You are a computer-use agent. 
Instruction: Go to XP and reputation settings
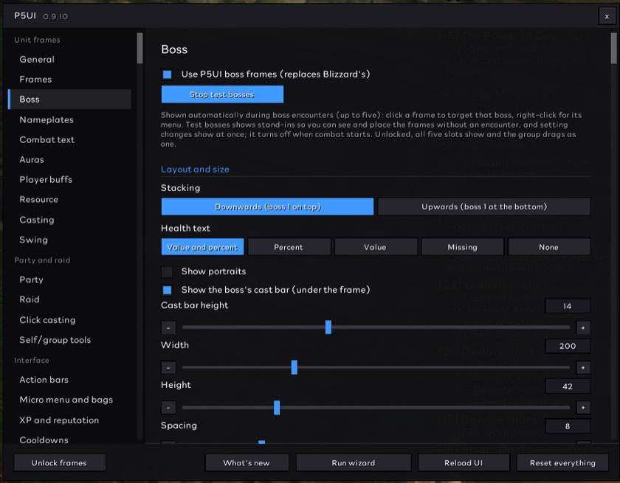coord(69,420)
